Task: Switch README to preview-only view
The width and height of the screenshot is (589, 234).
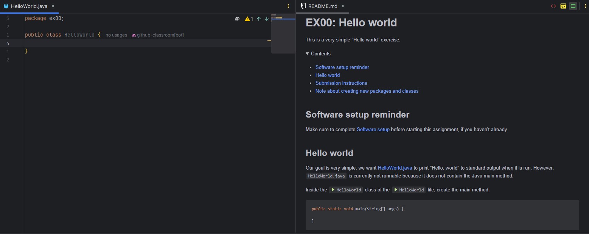Action: (573, 6)
